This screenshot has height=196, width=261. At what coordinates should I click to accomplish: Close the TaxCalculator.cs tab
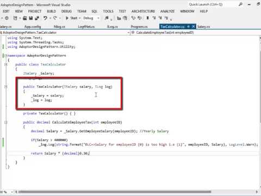point(194,27)
